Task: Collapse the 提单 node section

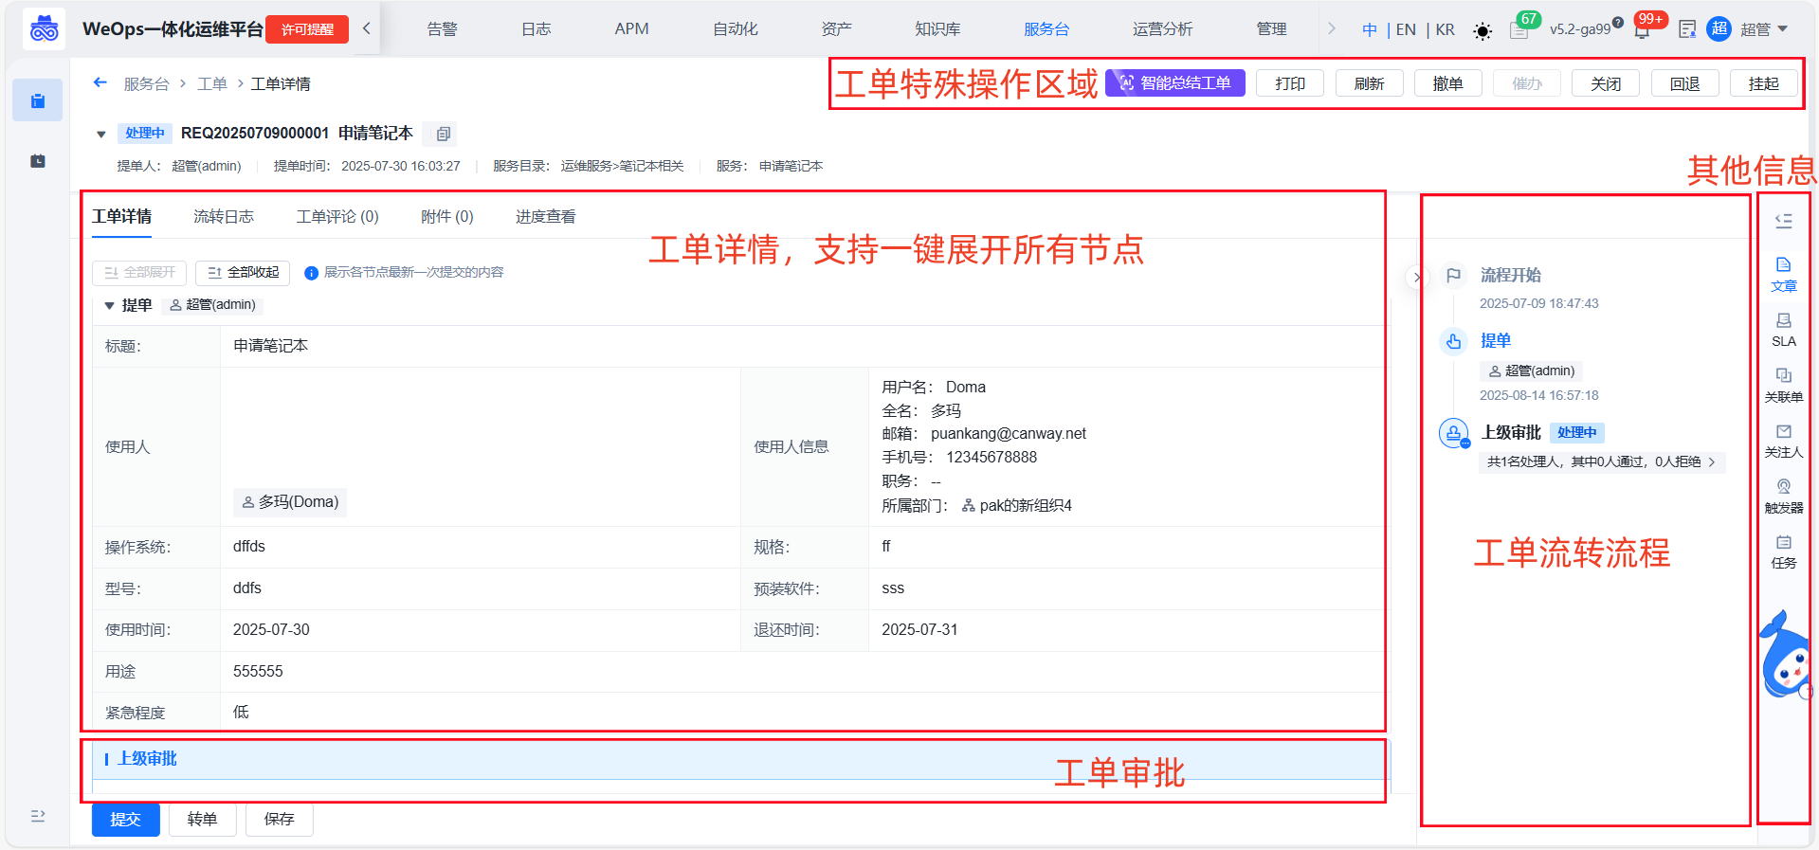Action: [109, 305]
